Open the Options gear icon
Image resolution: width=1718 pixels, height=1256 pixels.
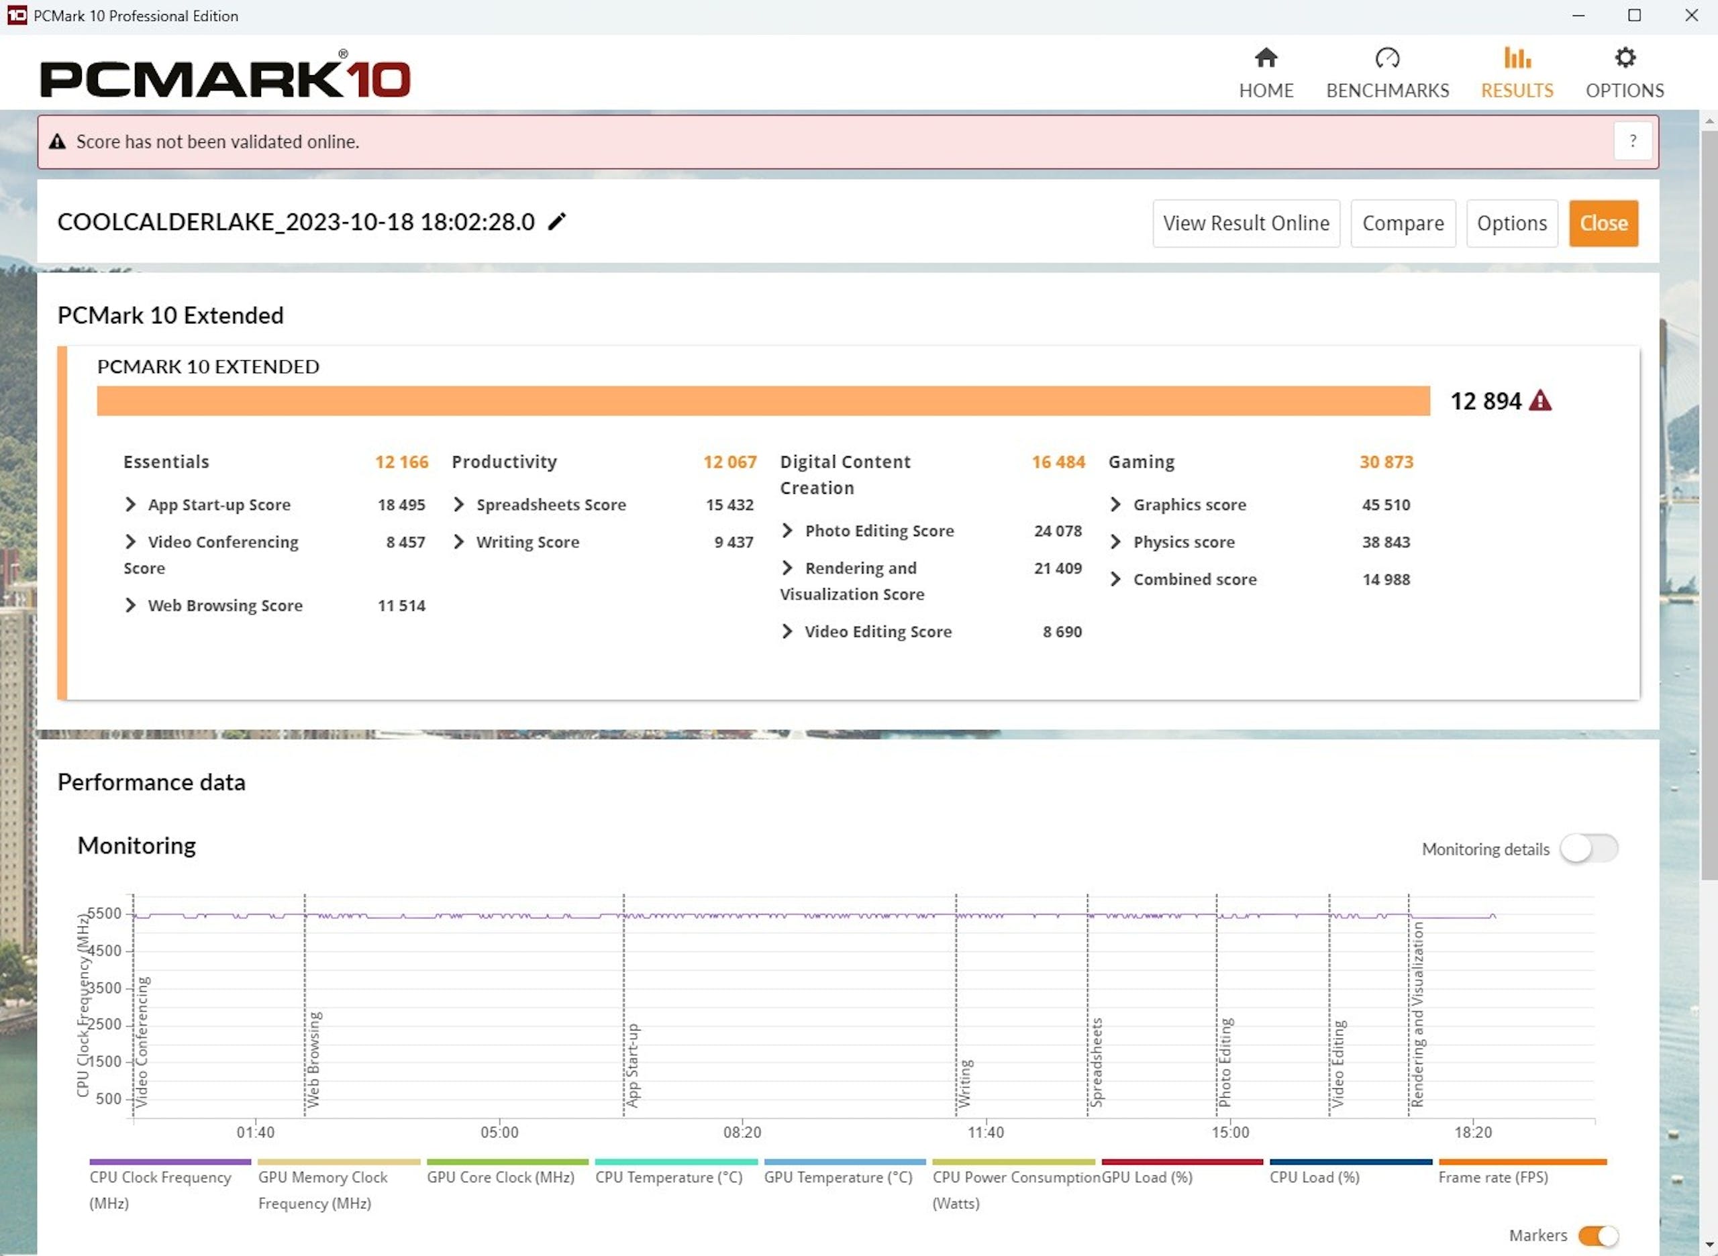[x=1625, y=58]
